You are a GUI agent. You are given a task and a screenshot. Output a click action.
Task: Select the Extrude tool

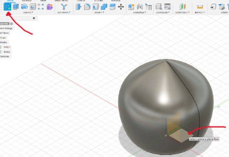coord(16,7)
